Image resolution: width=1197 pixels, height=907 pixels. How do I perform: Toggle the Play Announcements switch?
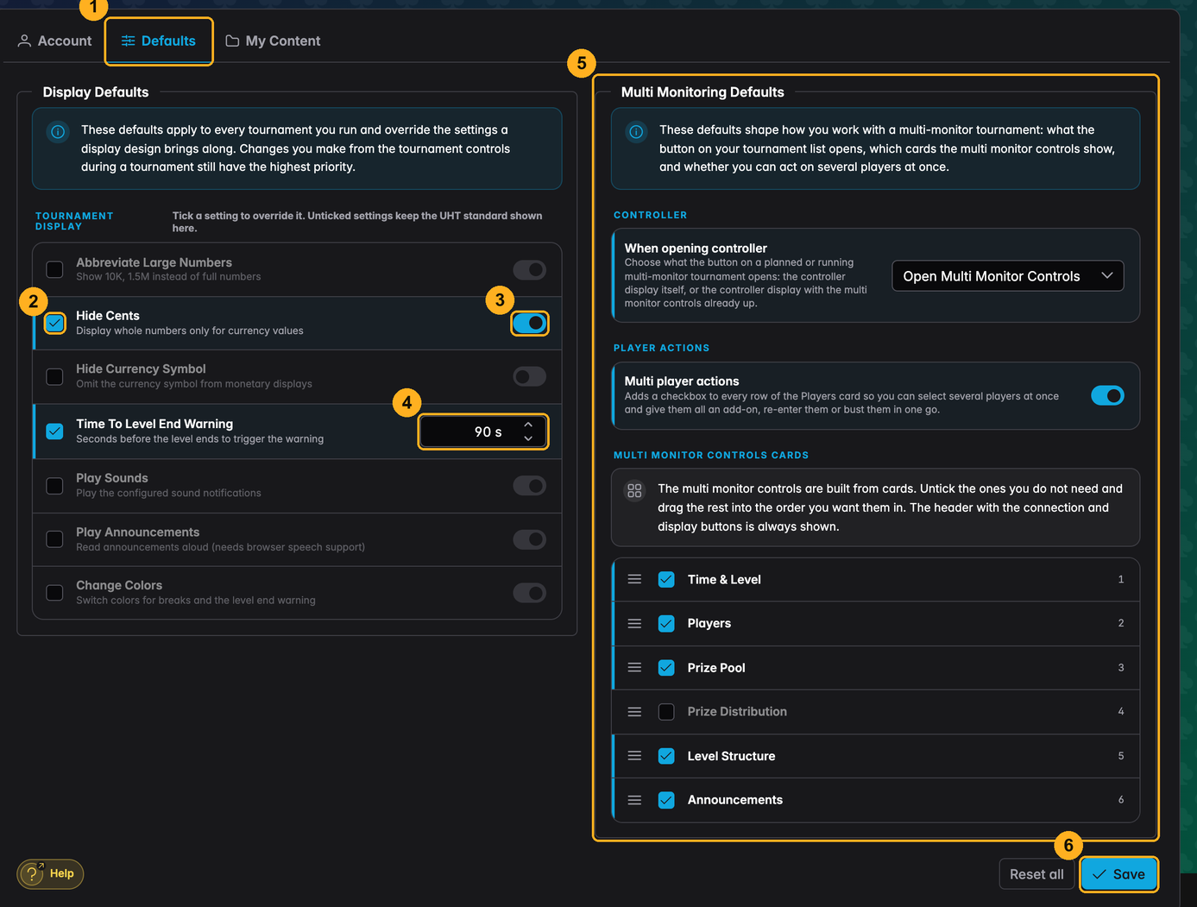(x=530, y=539)
